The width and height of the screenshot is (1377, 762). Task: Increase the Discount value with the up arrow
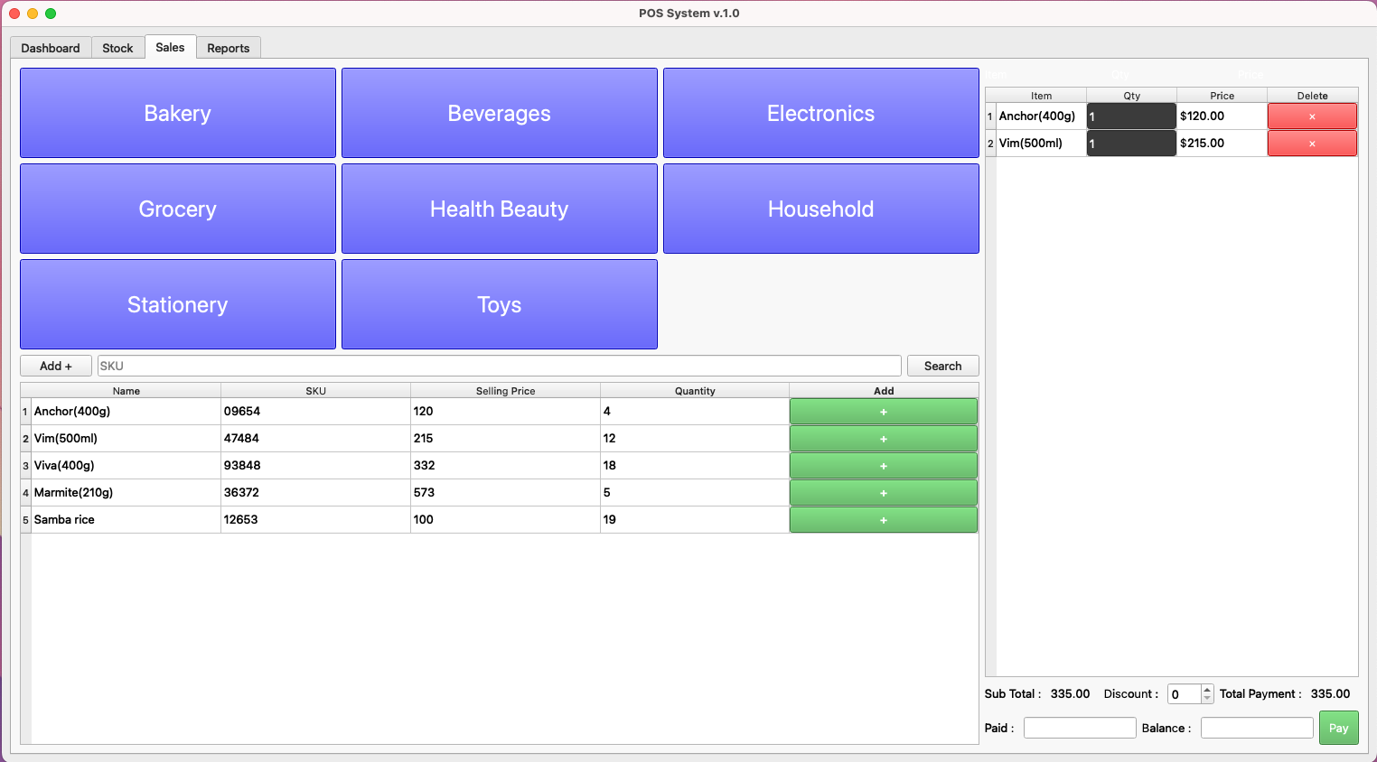coord(1207,690)
